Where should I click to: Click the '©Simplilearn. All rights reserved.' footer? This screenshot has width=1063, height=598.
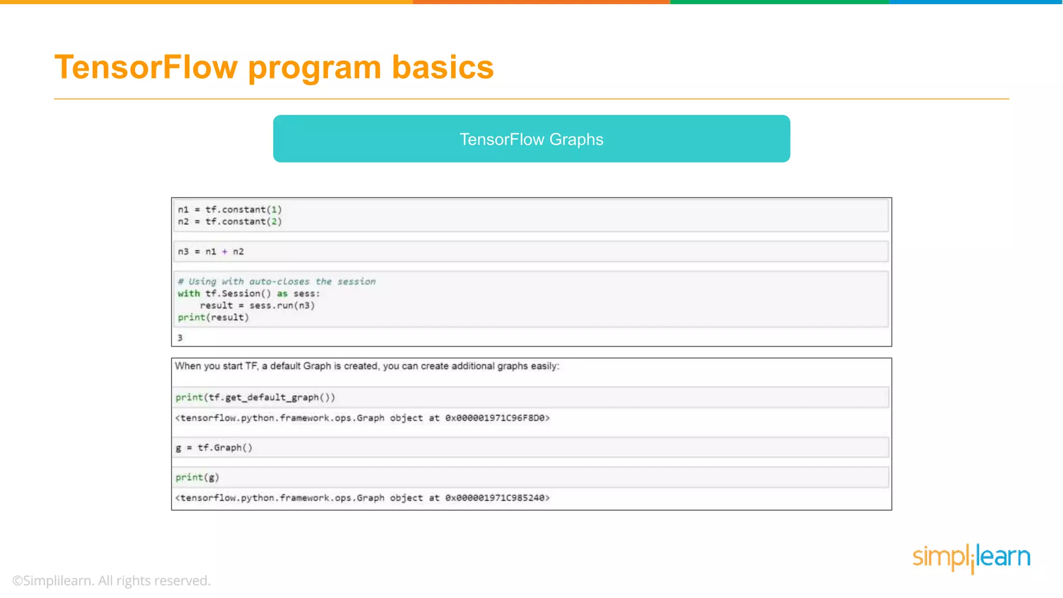tap(112, 580)
